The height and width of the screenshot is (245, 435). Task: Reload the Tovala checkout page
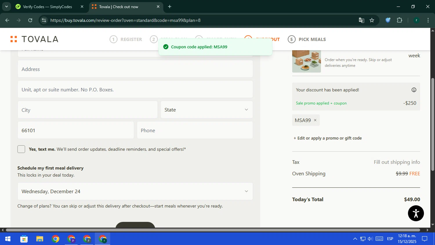pos(30,20)
